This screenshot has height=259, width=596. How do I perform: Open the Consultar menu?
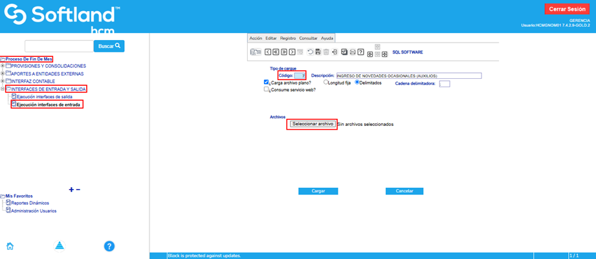point(308,38)
